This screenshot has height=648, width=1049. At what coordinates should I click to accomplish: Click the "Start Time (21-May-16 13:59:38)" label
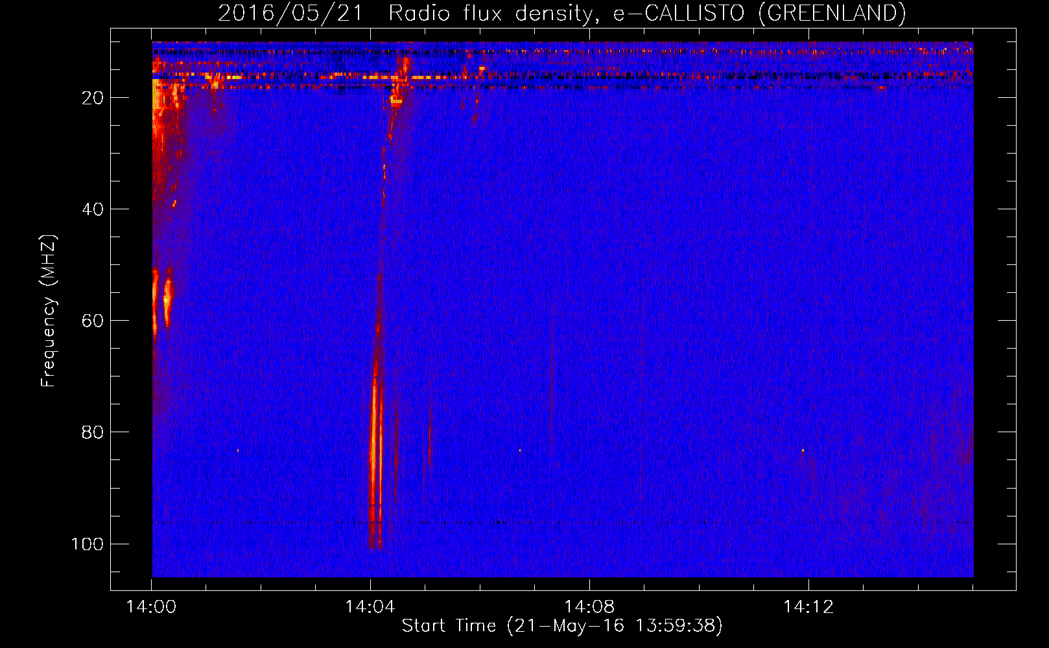tap(561, 626)
